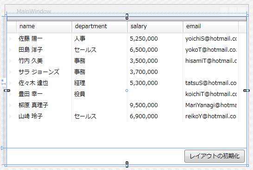Sort by the email column header
Screen dimensions: 253x170
tap(211, 27)
